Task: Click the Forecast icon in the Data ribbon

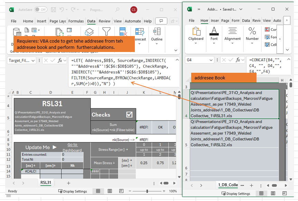Action: 140,32
